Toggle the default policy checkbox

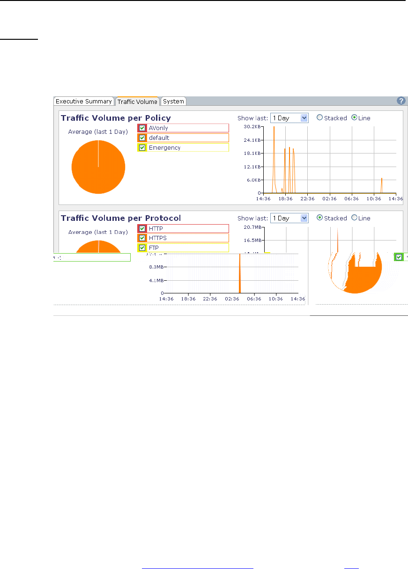coord(142,138)
